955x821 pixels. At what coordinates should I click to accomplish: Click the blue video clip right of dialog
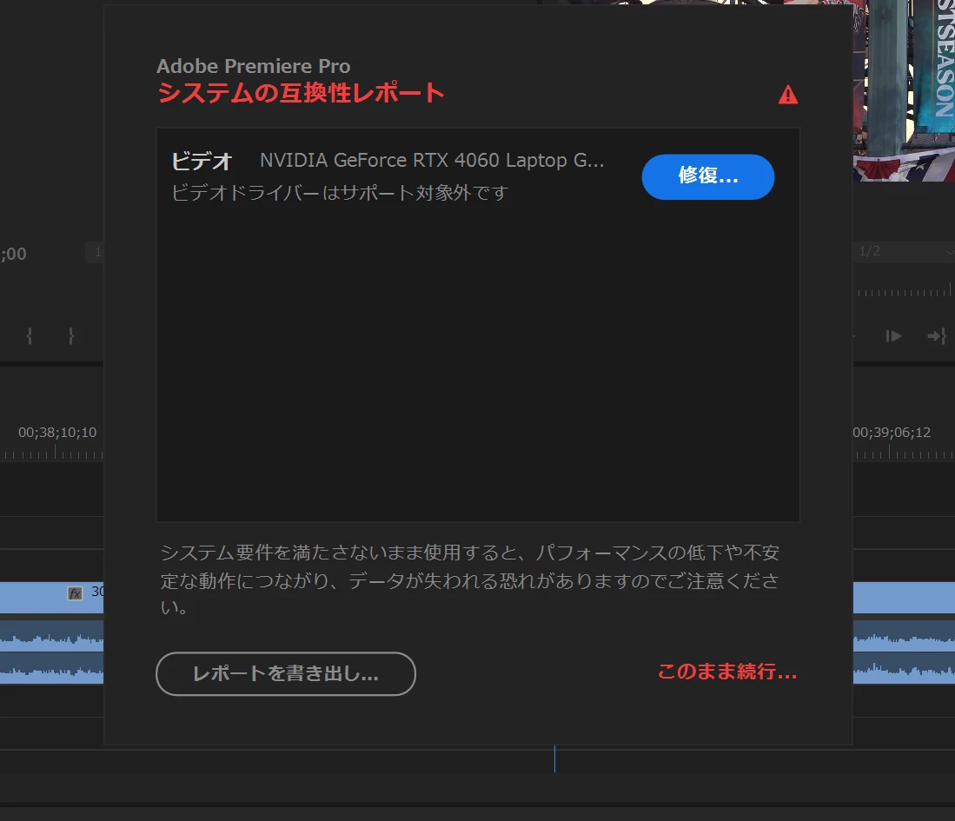904,598
